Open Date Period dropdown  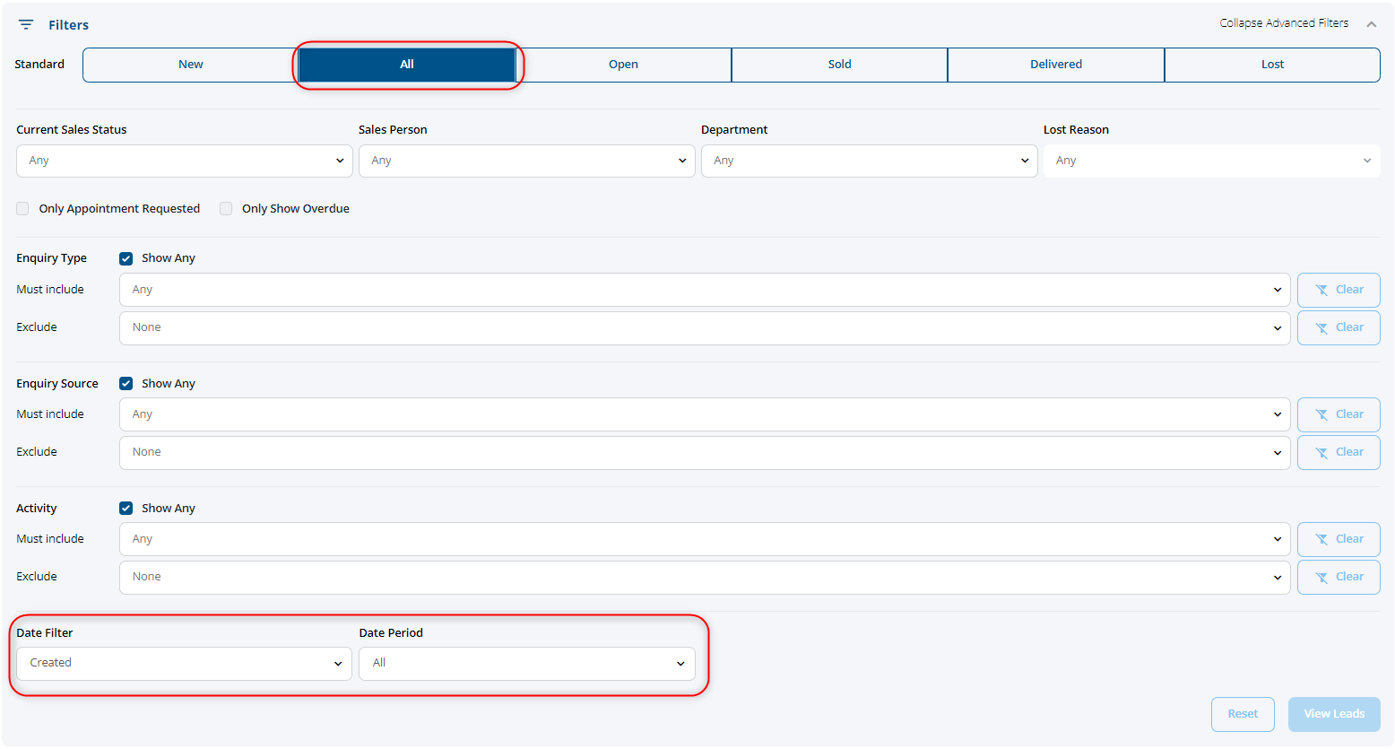pos(527,664)
